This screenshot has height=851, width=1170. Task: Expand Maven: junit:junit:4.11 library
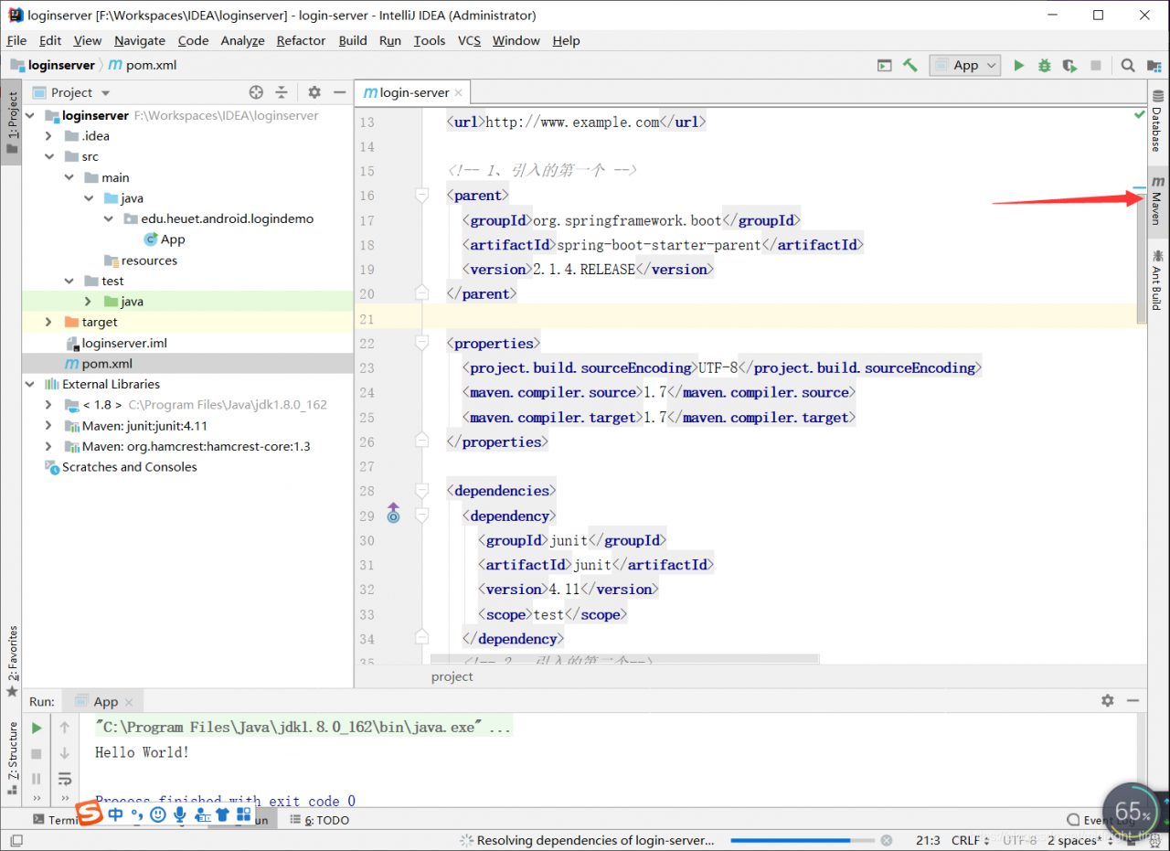point(49,426)
